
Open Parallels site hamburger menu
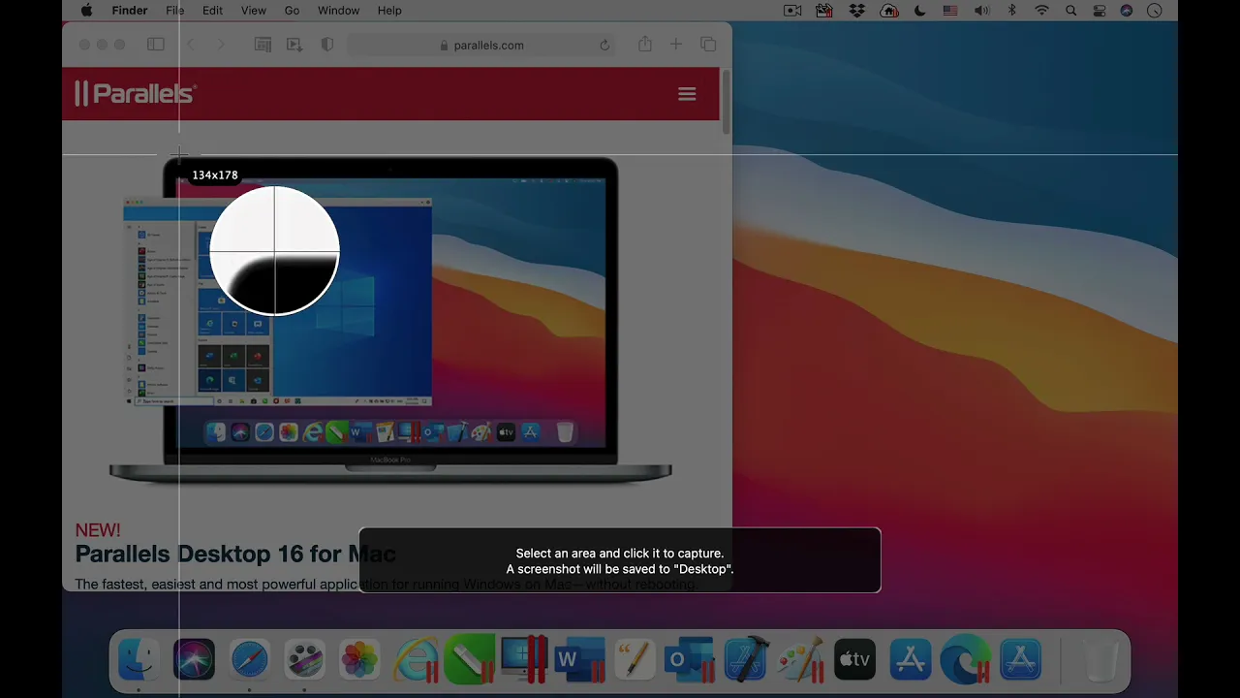[687, 94]
